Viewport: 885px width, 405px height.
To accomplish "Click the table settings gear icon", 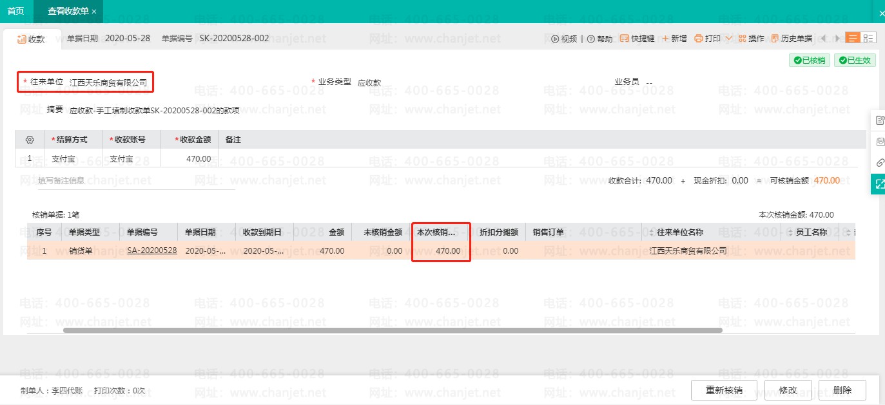I will point(30,140).
